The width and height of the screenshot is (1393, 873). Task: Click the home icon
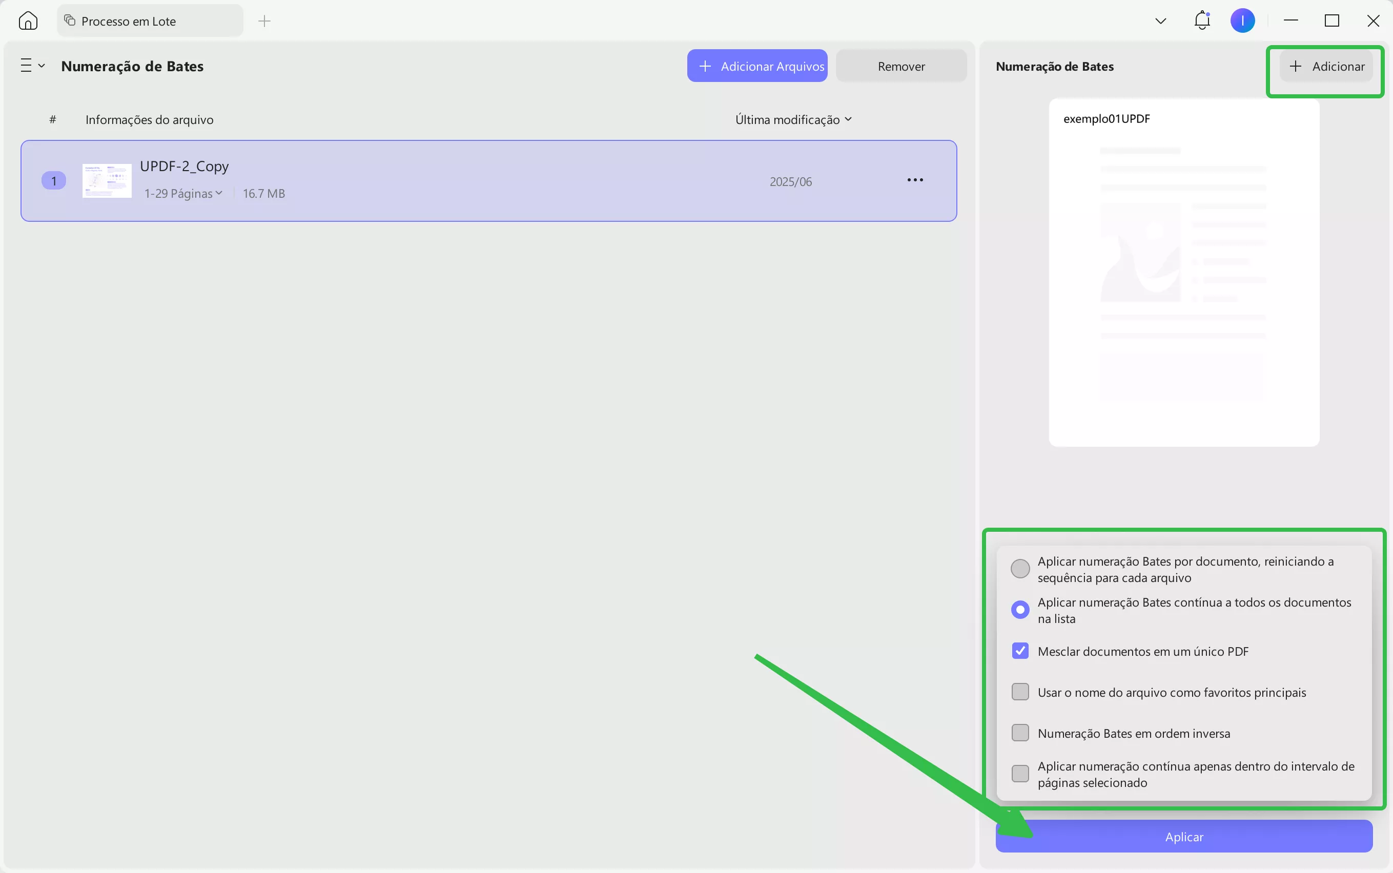point(28,21)
